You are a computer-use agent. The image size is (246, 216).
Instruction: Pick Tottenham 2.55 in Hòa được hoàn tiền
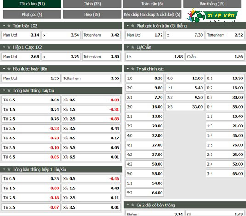91,78
